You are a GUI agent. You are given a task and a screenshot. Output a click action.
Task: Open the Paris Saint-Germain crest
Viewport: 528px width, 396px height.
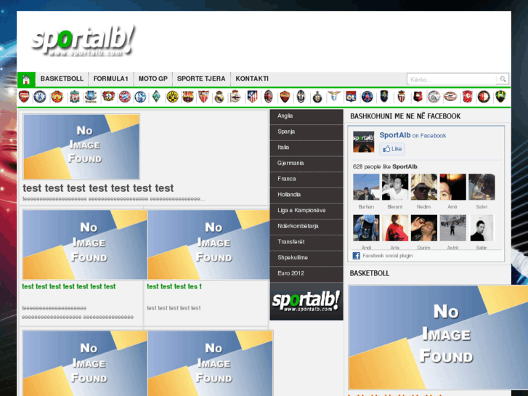tap(367, 97)
